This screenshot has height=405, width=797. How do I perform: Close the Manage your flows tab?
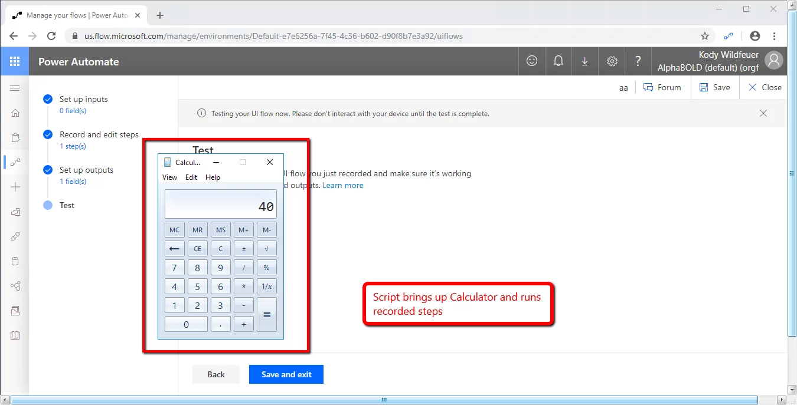[138, 15]
